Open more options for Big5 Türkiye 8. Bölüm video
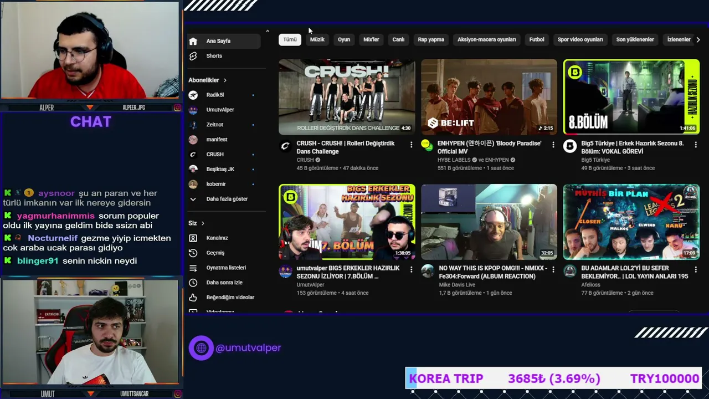The height and width of the screenshot is (399, 709). tap(695, 145)
